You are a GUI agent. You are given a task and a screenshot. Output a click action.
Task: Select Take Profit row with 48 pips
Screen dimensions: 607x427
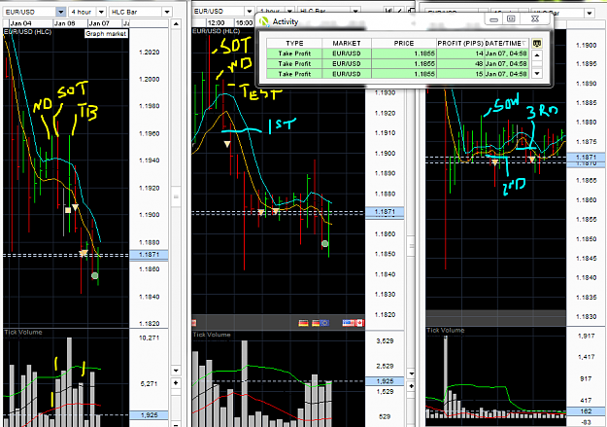click(x=397, y=63)
